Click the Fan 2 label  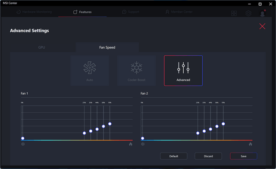coord(144,93)
